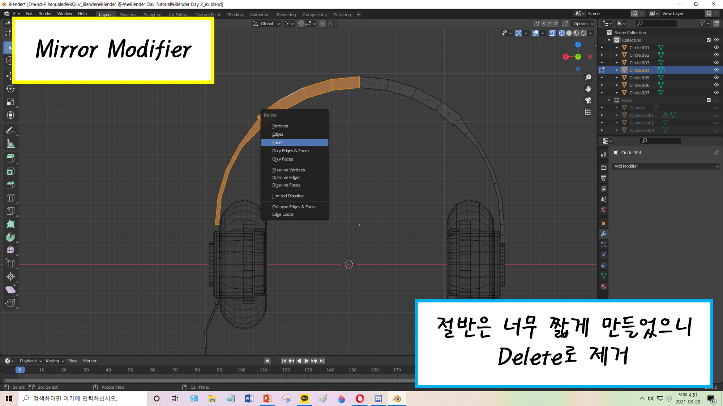723x406 pixels.
Task: Select the Extrude Region tool
Action: point(10,158)
